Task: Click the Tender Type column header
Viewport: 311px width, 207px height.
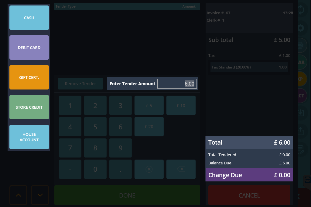Action: pos(66,6)
